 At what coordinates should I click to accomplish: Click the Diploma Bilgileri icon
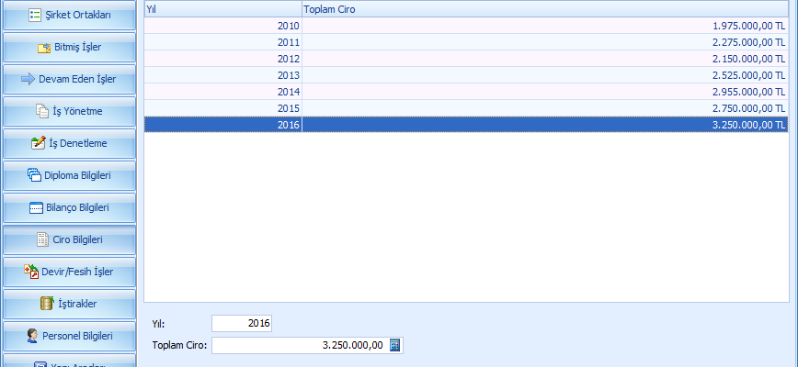[x=34, y=175]
